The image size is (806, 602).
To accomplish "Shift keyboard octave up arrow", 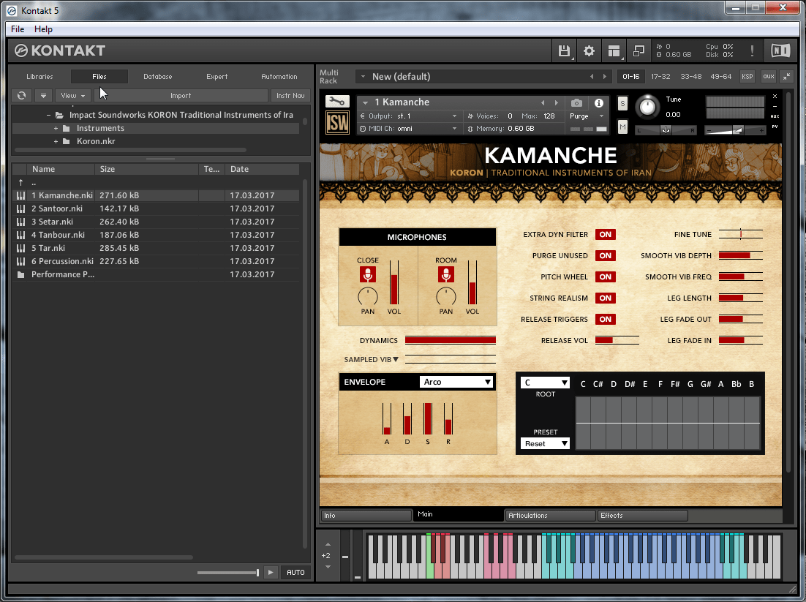I will click(x=328, y=544).
